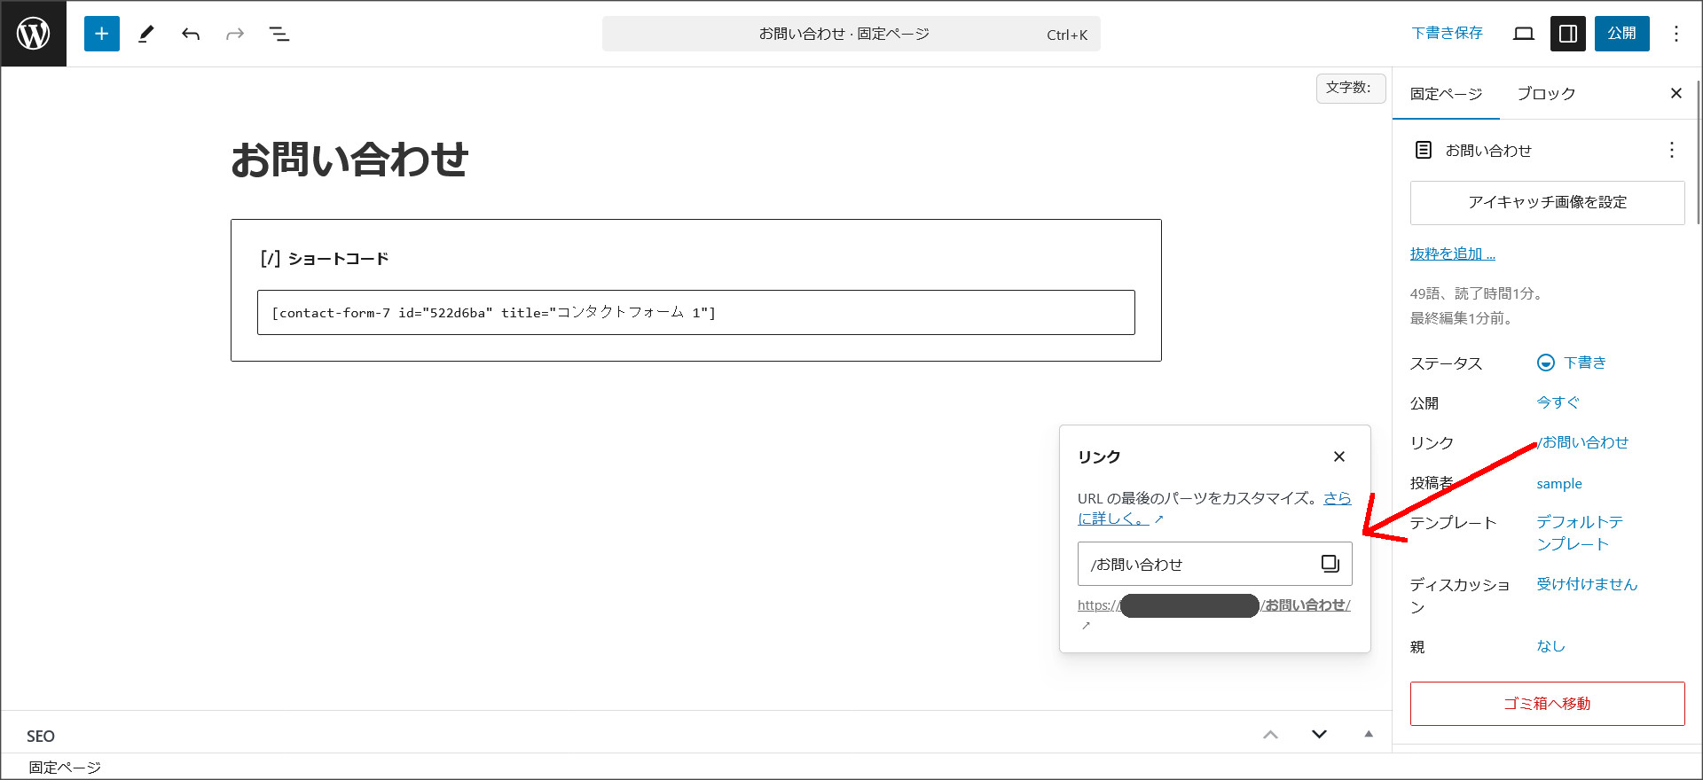The image size is (1703, 780).
Task: Toggle the settings sidebar panel button
Action: 1568,34
